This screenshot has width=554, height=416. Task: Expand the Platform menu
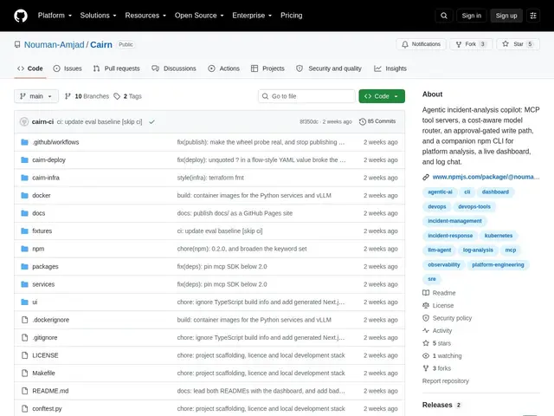(55, 16)
